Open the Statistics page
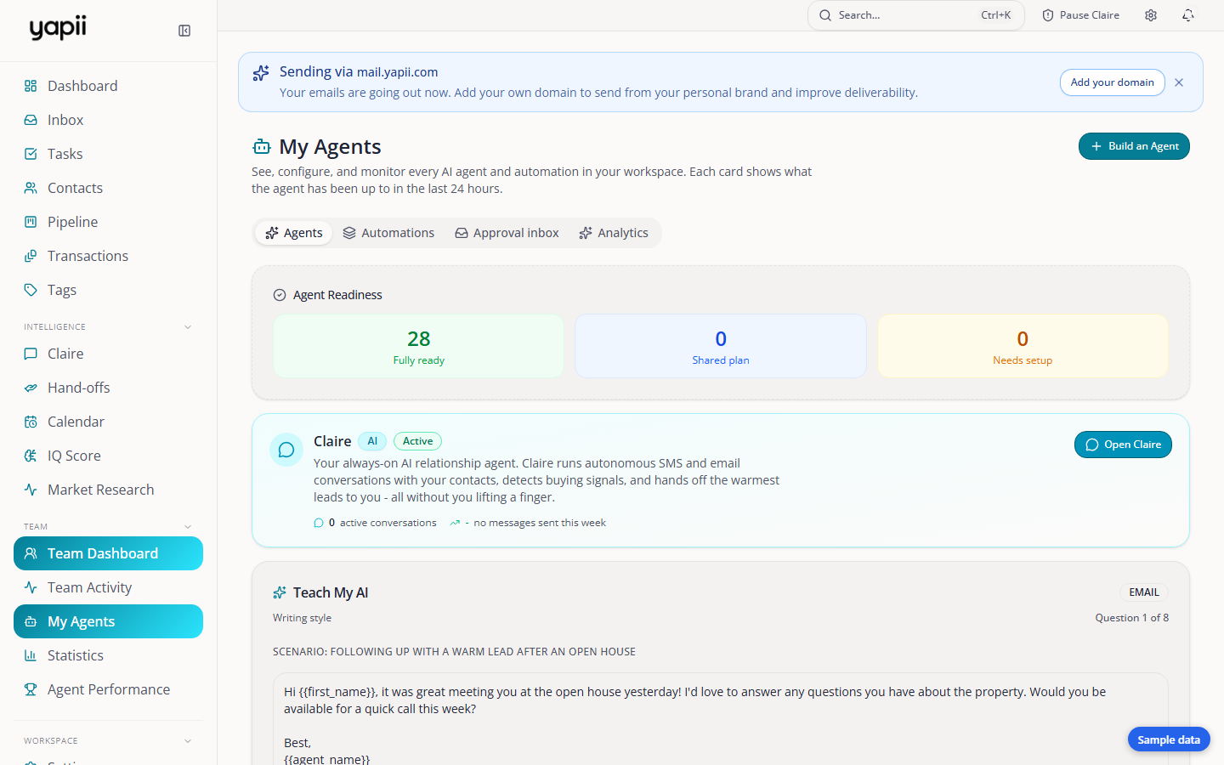This screenshot has height=765, width=1224. (x=108, y=655)
